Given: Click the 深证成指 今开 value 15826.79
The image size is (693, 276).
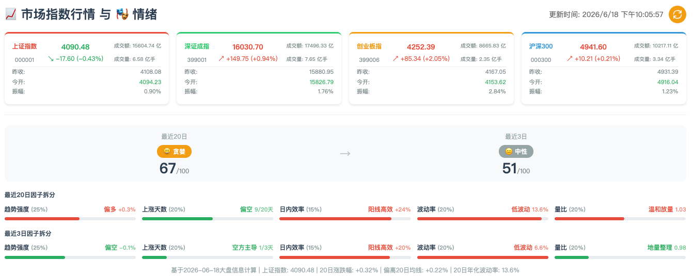Looking at the screenshot, I should click(321, 82).
